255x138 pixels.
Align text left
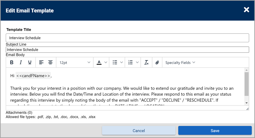coord(41,63)
